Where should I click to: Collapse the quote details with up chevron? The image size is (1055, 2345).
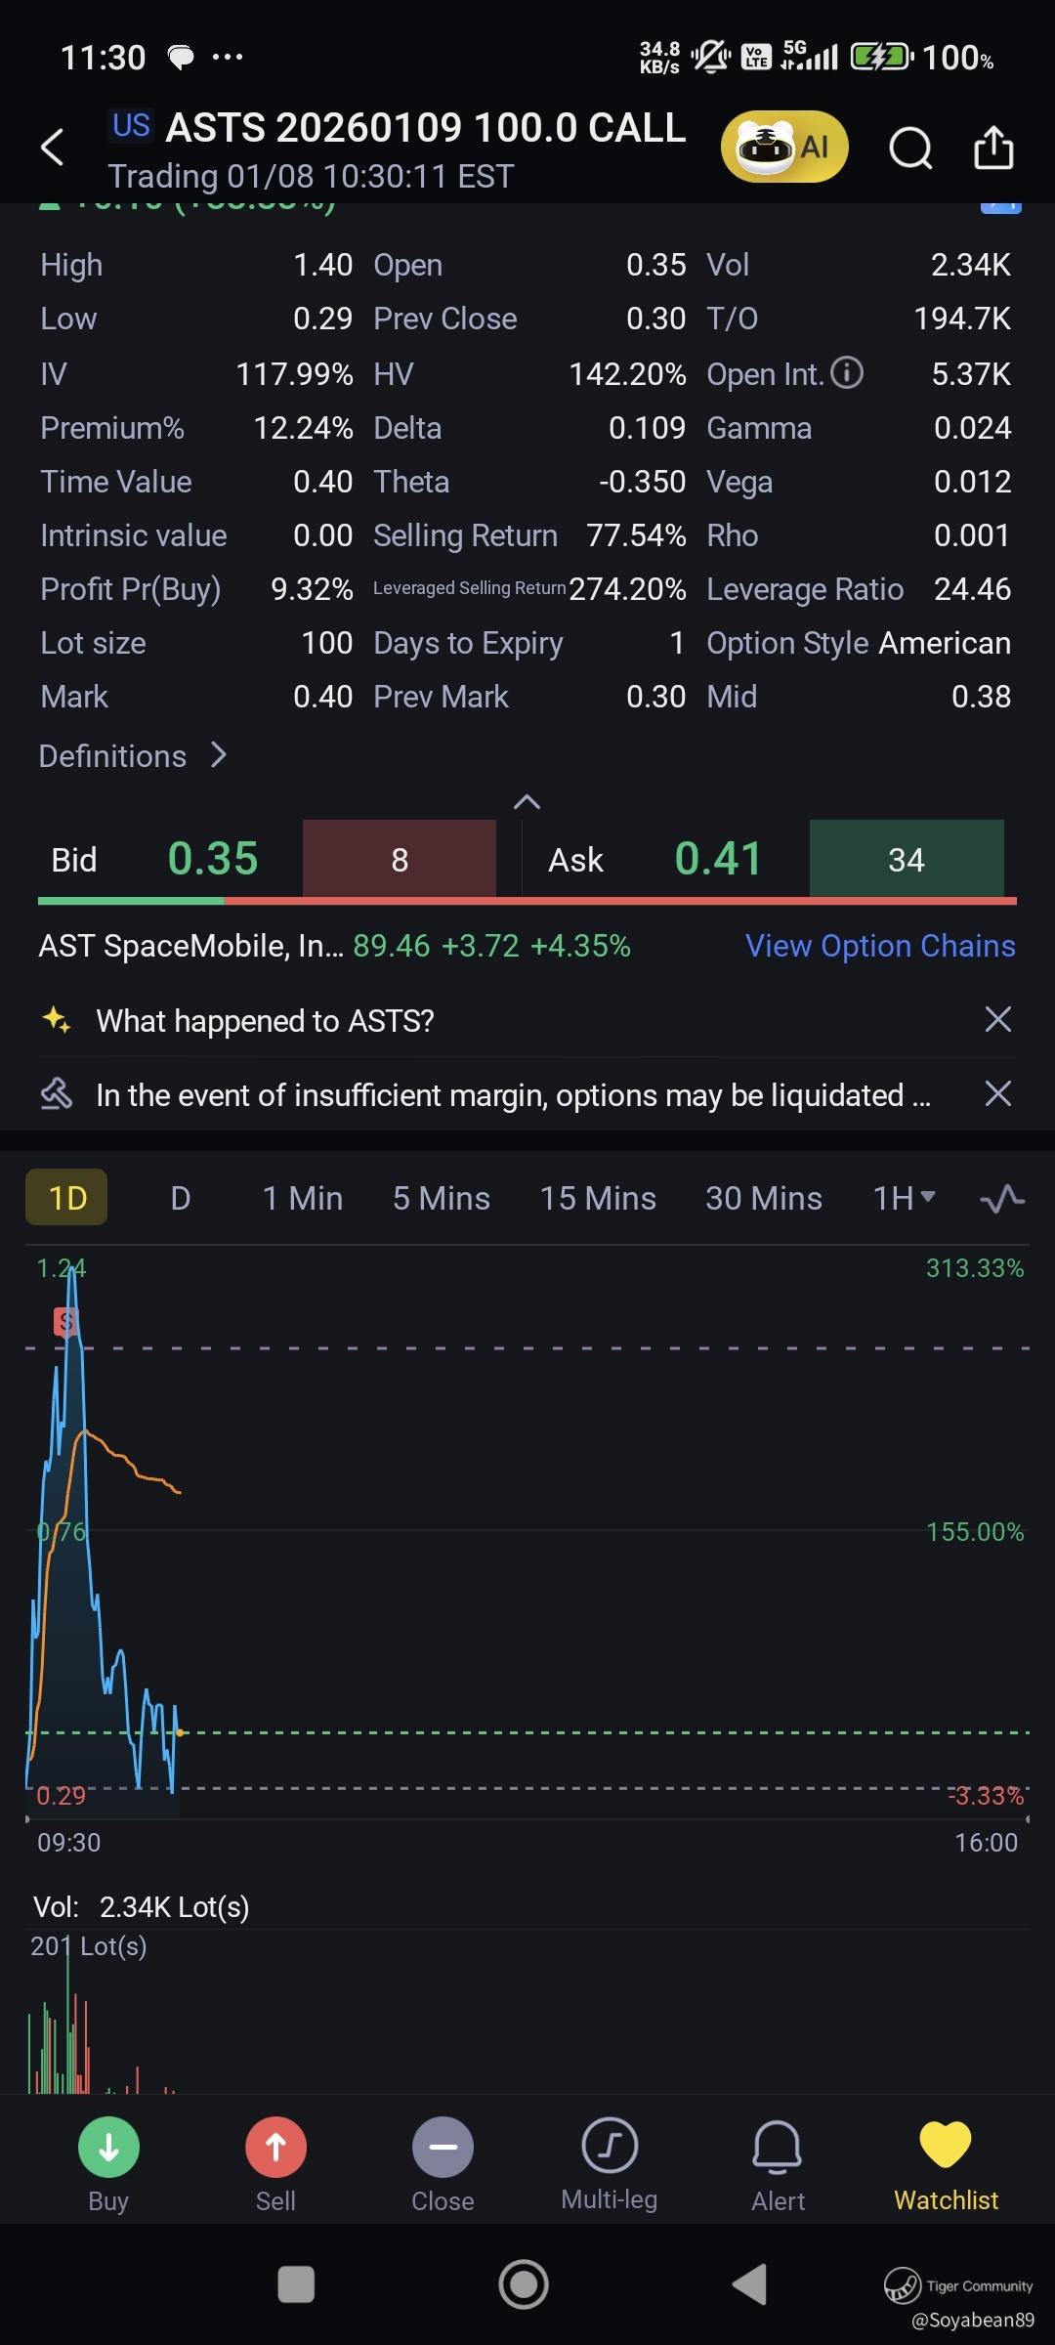(x=527, y=802)
